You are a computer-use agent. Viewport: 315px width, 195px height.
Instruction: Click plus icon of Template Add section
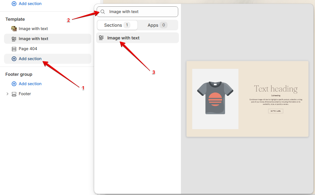14,59
